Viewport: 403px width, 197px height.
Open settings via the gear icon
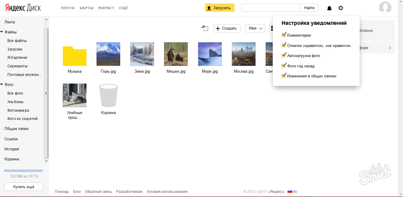click(x=341, y=8)
